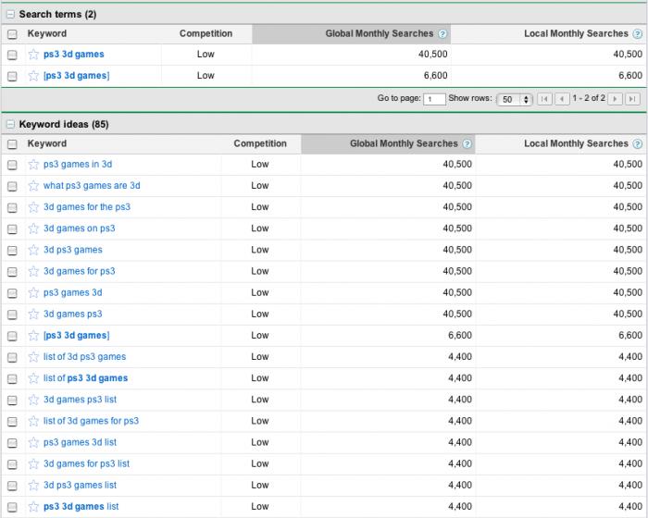Open help for Keyword ideas Local Monthly Searches
Viewport: 648px width, 518px height.
[x=638, y=143]
